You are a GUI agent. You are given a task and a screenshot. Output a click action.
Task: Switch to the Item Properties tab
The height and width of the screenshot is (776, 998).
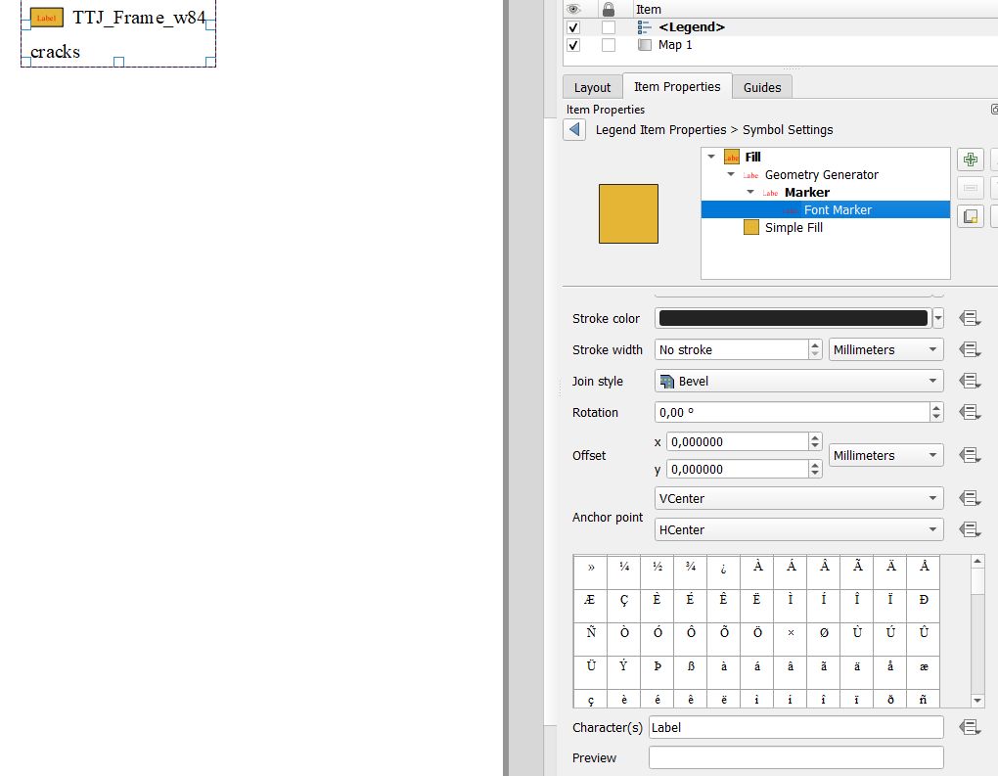click(x=677, y=86)
